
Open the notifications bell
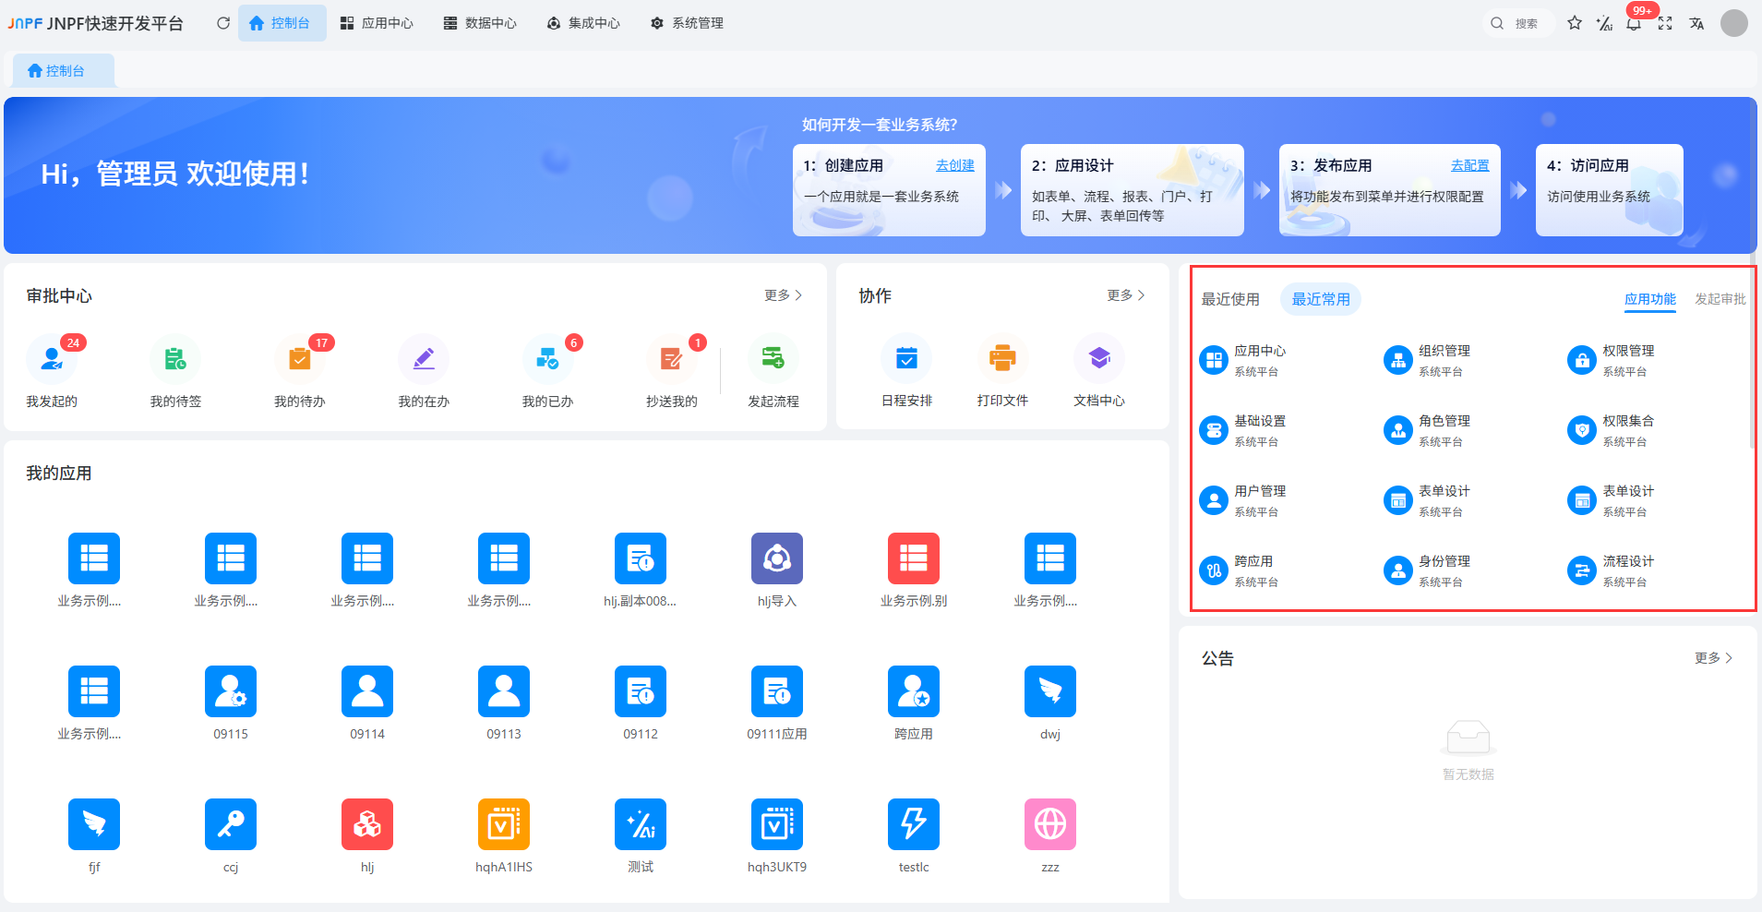click(1634, 24)
